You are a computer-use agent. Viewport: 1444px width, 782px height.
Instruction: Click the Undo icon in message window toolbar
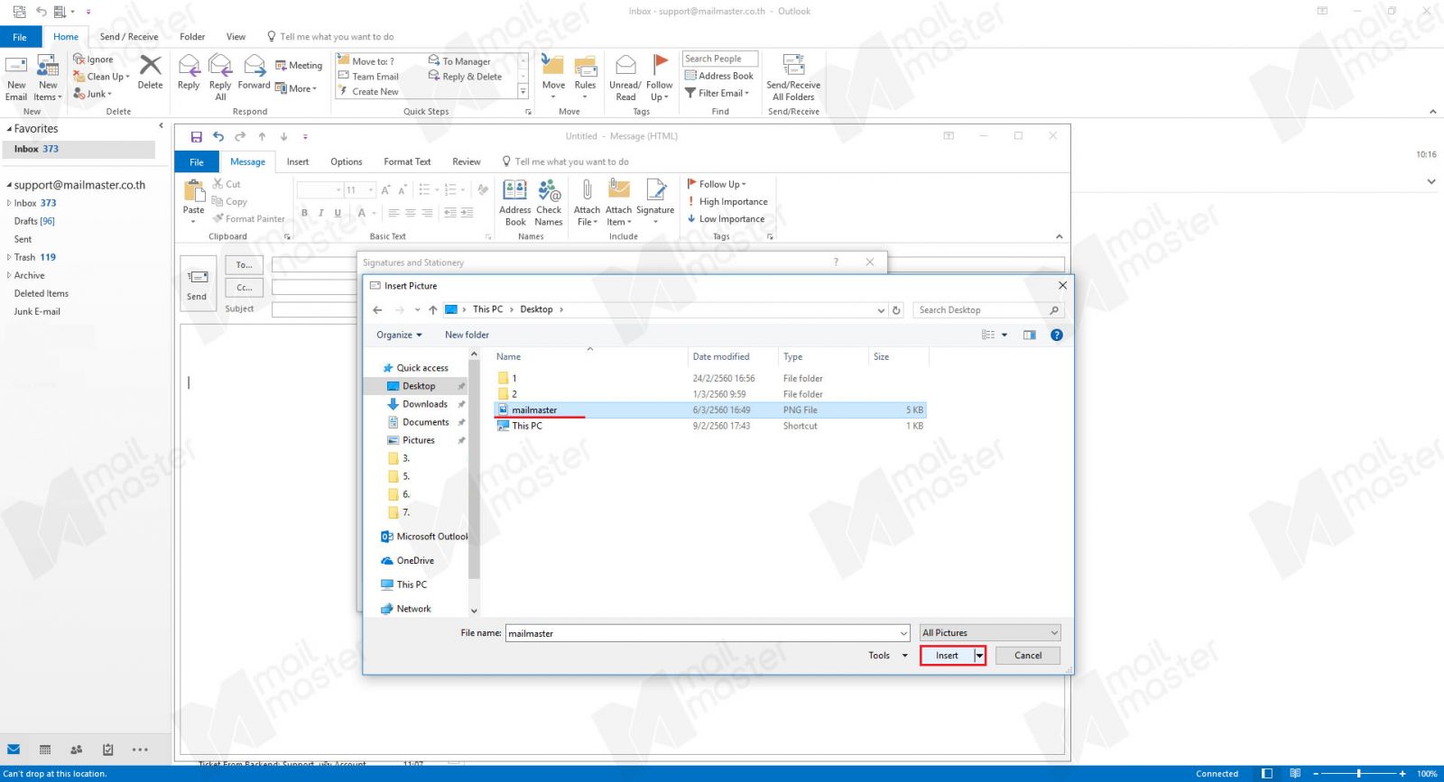pyautogui.click(x=218, y=137)
